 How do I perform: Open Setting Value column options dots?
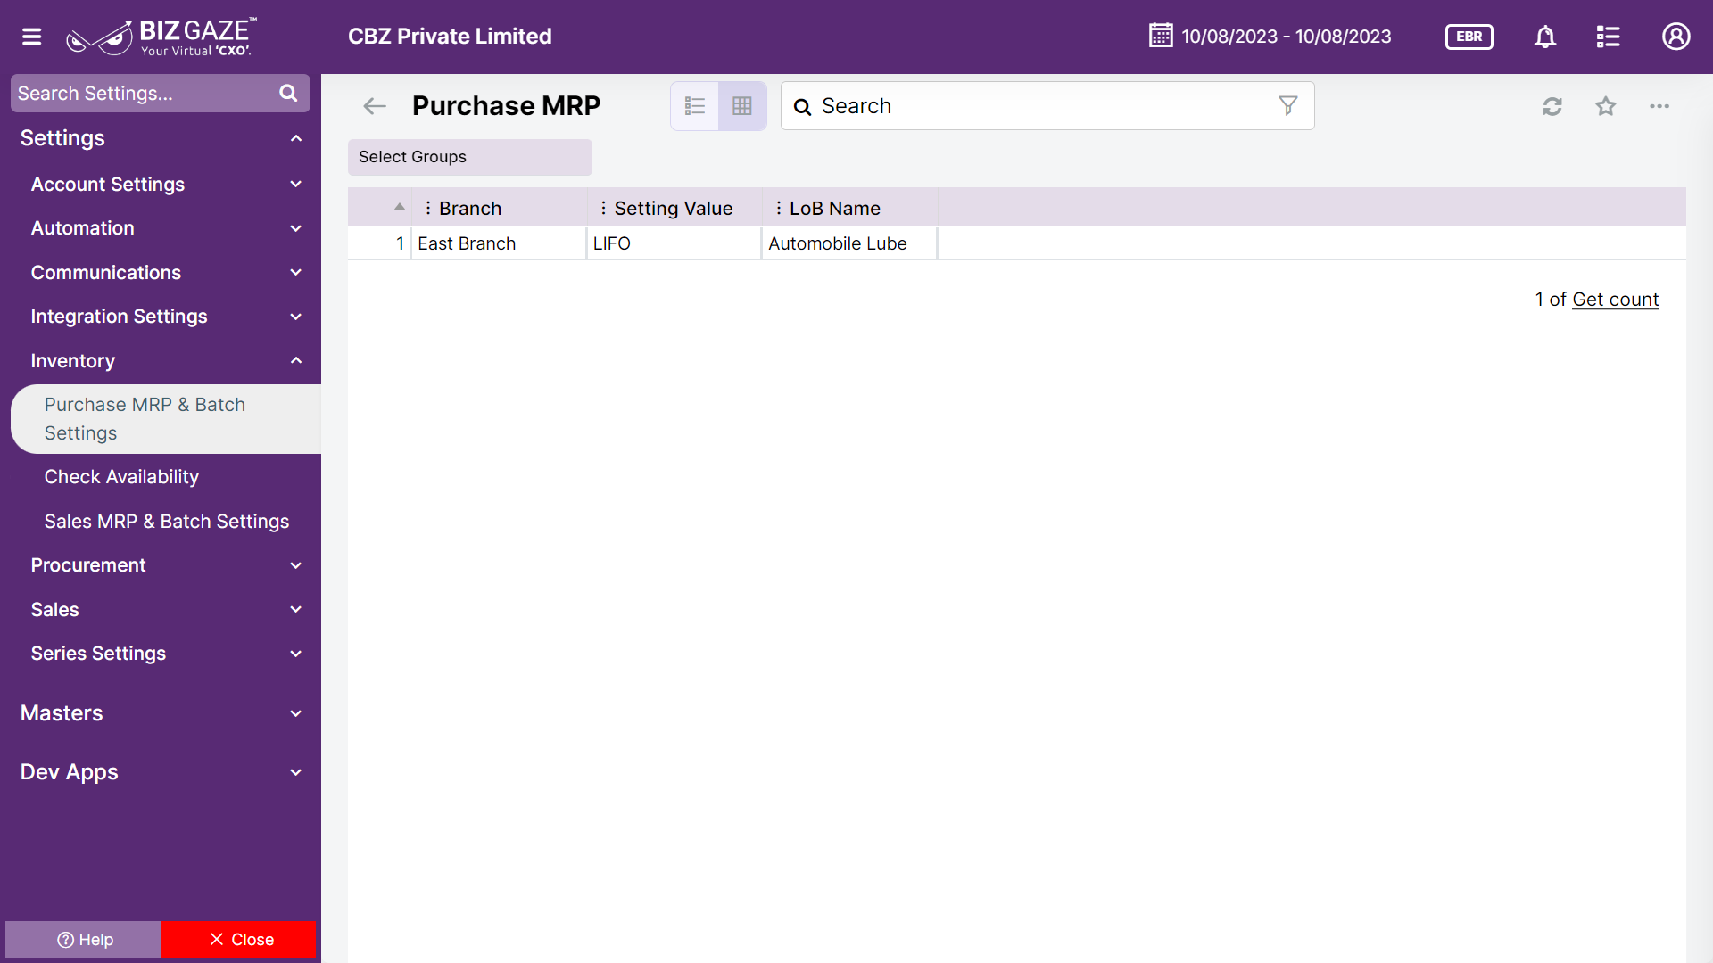pyautogui.click(x=603, y=208)
